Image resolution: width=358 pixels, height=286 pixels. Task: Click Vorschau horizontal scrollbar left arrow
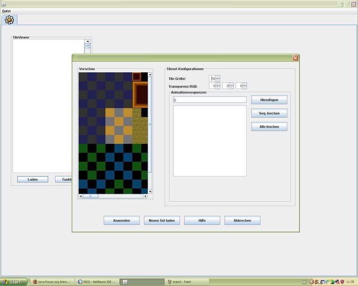81,196
